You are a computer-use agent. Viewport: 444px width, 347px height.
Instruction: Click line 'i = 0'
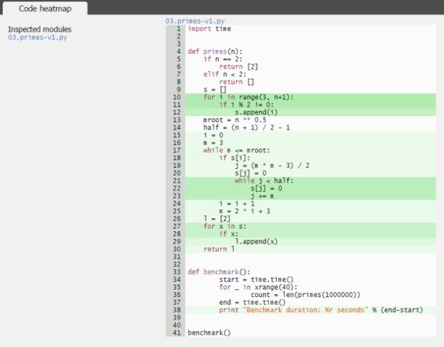coord(213,135)
